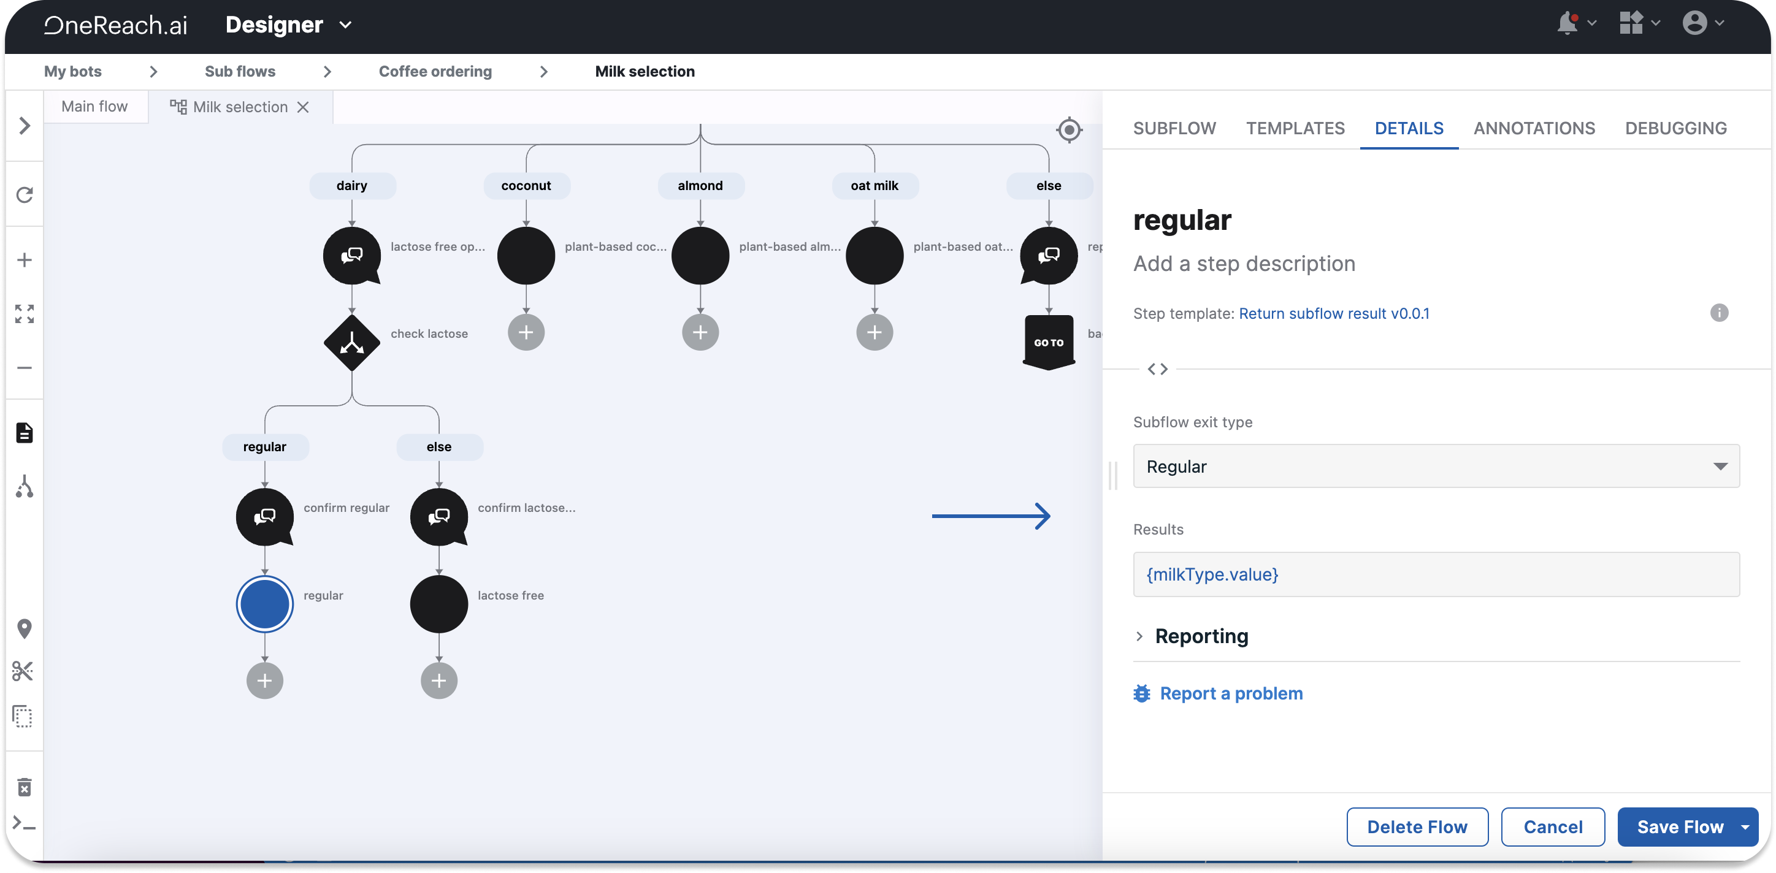The image size is (1776, 873).
Task: Expand the Reporting section
Action: 1201,636
